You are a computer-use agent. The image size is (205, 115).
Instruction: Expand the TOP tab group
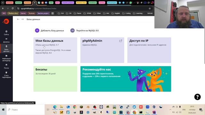[x=51, y=3]
